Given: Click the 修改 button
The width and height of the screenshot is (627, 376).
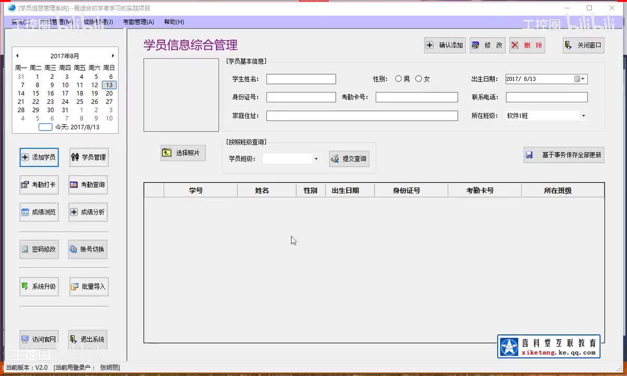Looking at the screenshot, I should click(x=487, y=45).
